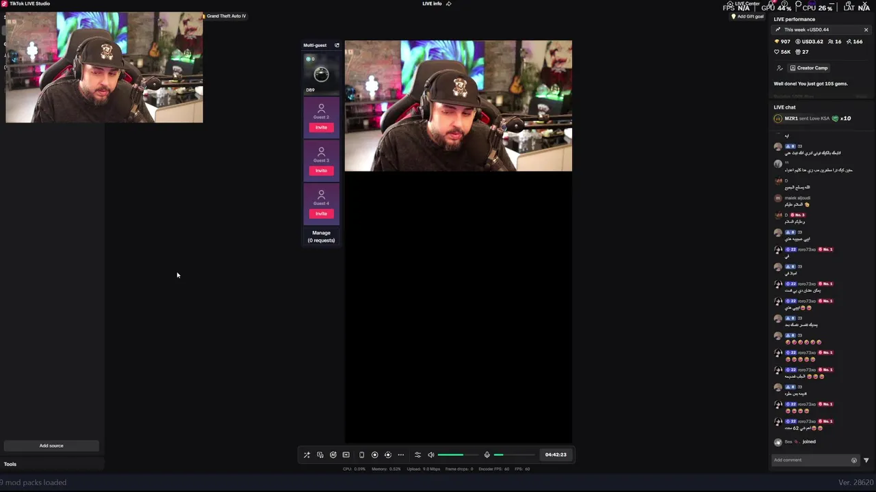Select the small webcam source preview
Viewport: 876px width, 492px height.
point(104,68)
